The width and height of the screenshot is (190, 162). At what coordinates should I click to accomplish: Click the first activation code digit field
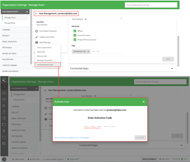click(x=86, y=125)
